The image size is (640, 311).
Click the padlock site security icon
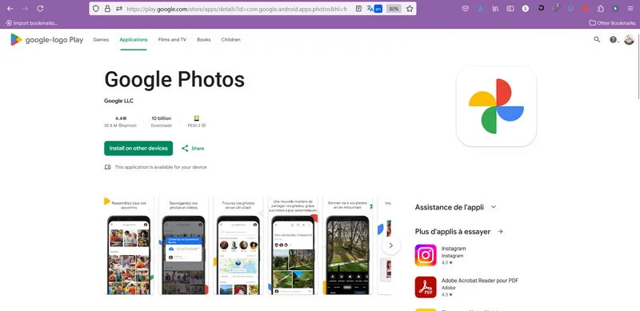(107, 9)
